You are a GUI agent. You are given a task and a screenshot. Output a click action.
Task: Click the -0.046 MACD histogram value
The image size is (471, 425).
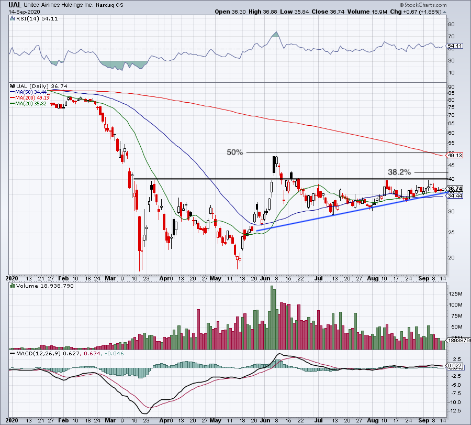click(x=113, y=353)
